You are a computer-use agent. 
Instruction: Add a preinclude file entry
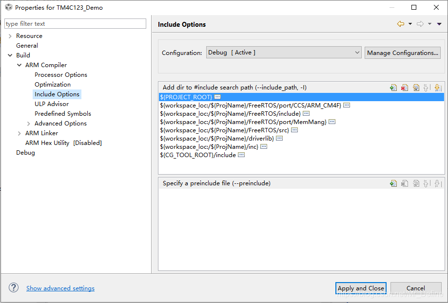pyautogui.click(x=393, y=183)
